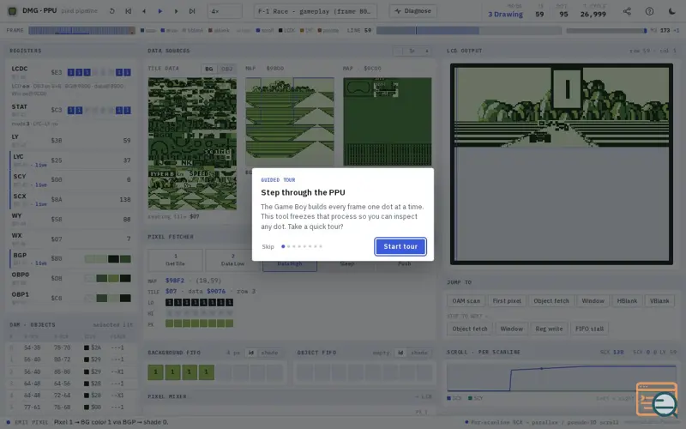Toggle STAT highest bit 7
This screenshot has height=429, width=686.
click(71, 111)
